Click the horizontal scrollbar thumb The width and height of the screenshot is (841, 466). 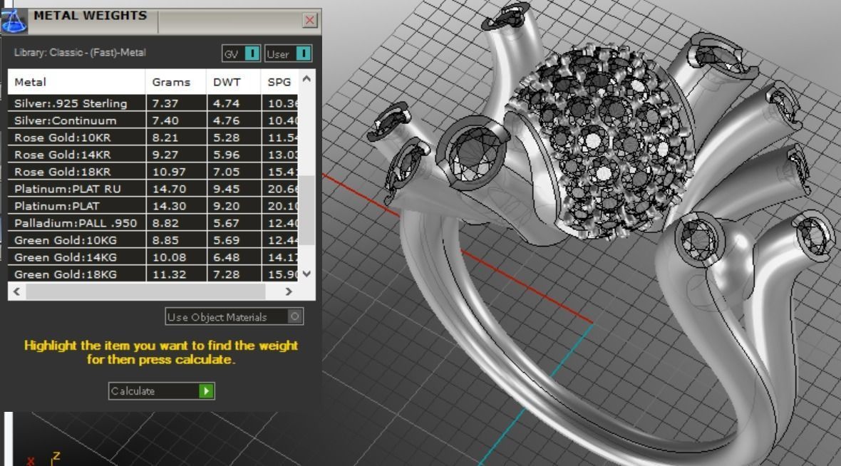pos(145,291)
